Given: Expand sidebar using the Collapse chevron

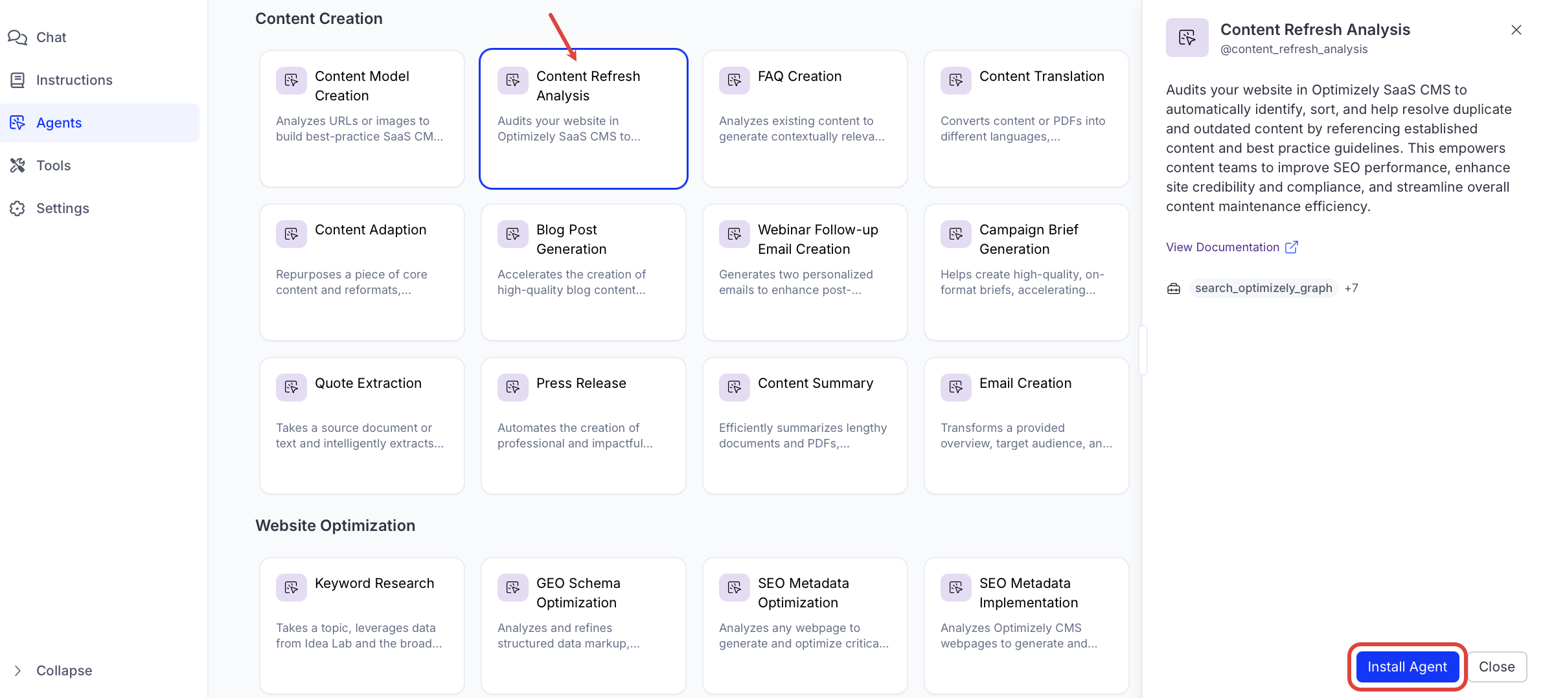Looking at the screenshot, I should (x=17, y=671).
